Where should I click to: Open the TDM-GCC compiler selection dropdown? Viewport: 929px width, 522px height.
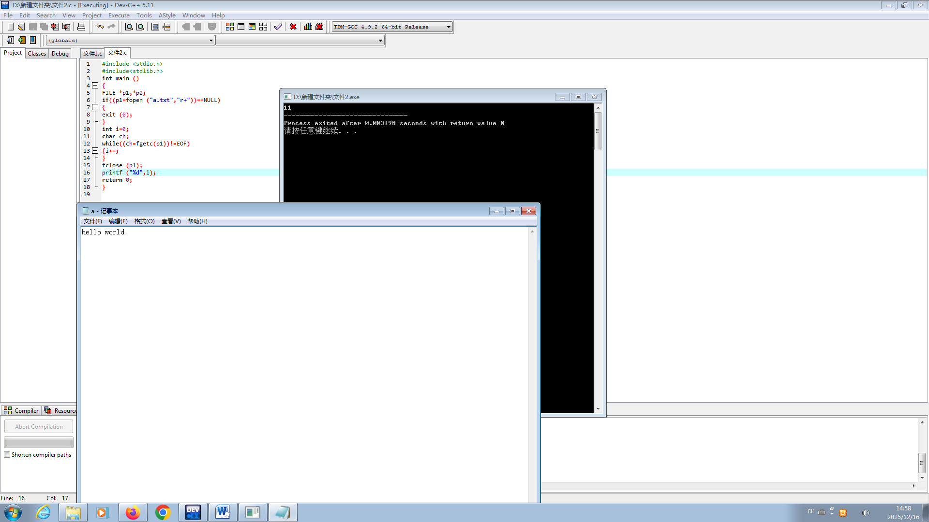click(449, 27)
